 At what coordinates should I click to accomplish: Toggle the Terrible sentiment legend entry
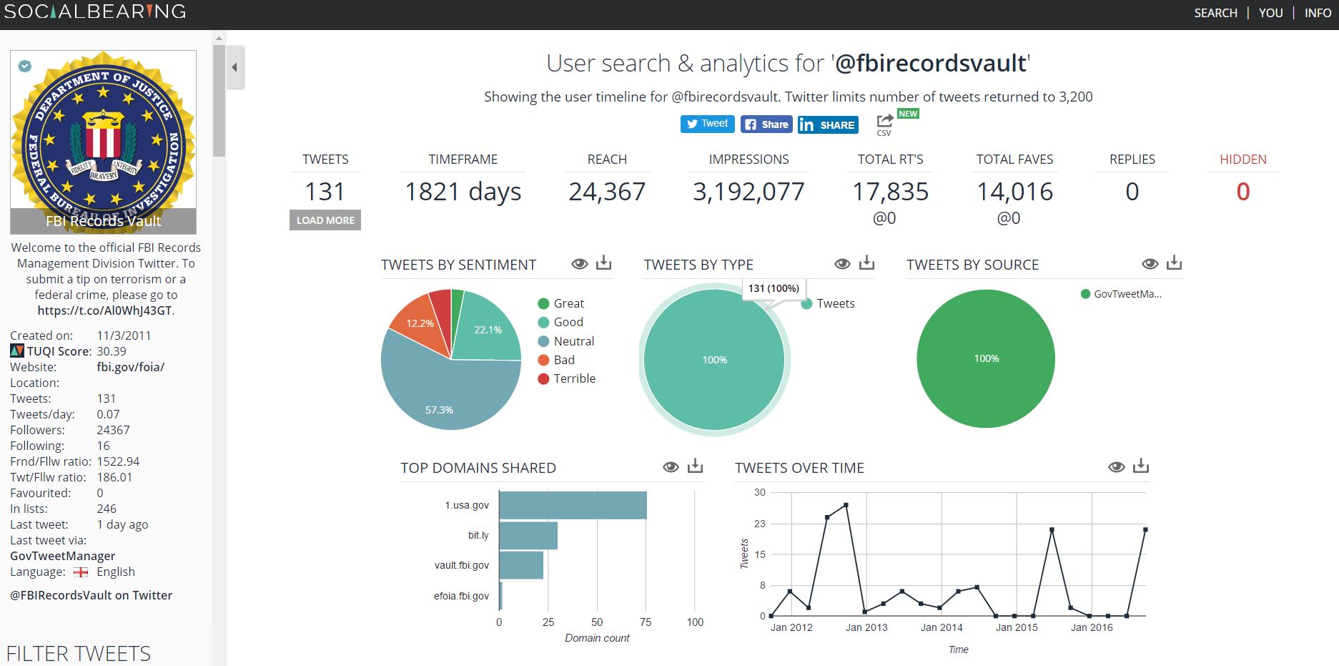(x=566, y=378)
